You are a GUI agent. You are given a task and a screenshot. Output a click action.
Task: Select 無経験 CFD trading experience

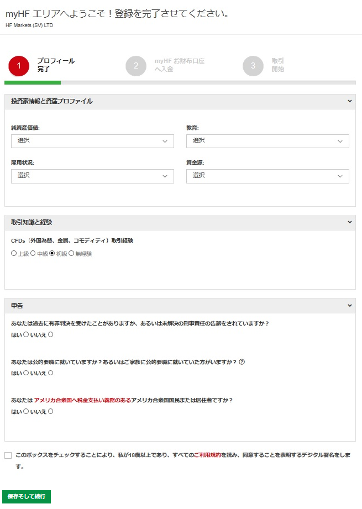click(x=71, y=254)
